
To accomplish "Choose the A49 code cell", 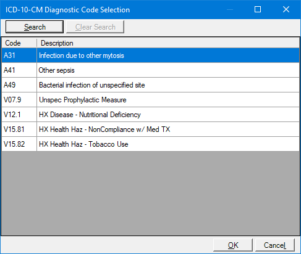I will [x=19, y=85].
